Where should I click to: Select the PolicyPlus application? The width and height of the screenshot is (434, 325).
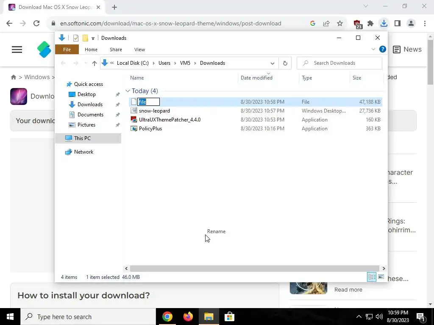(150, 129)
